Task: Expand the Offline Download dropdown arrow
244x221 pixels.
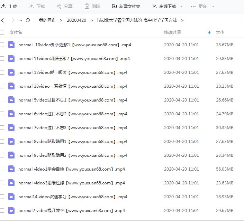Action: [181, 7]
